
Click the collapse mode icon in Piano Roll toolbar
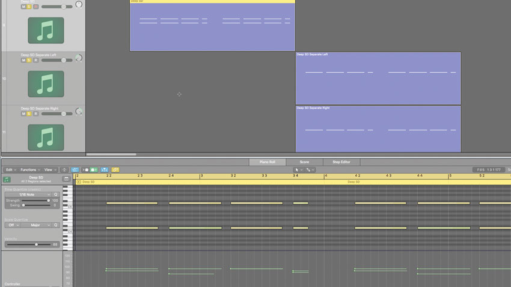[x=64, y=169]
